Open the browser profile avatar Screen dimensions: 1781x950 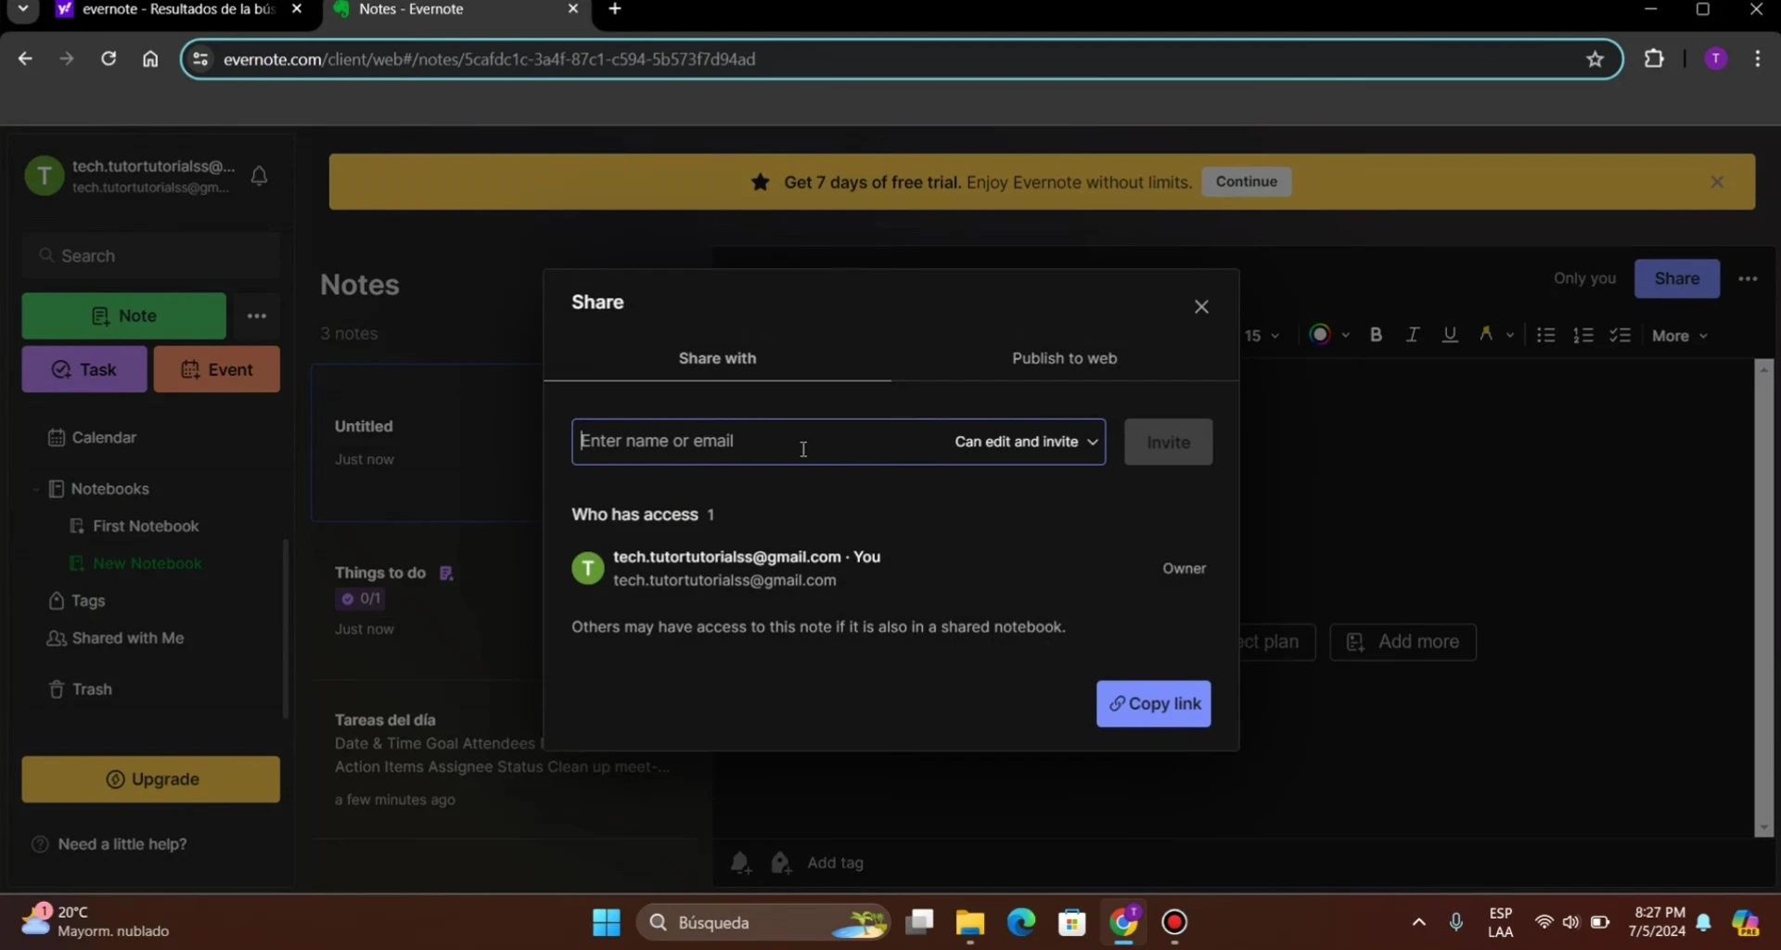(x=1715, y=58)
